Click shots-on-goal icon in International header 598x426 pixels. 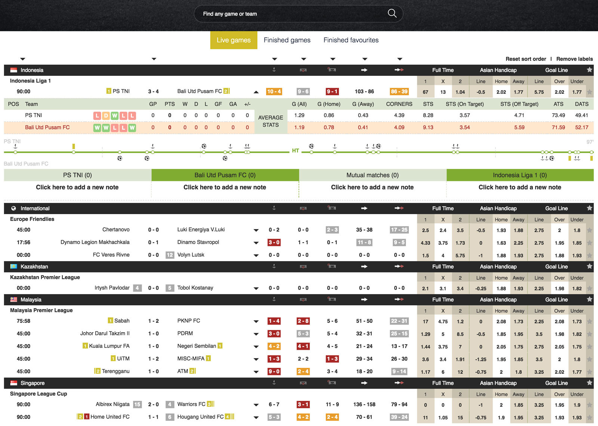(303, 208)
